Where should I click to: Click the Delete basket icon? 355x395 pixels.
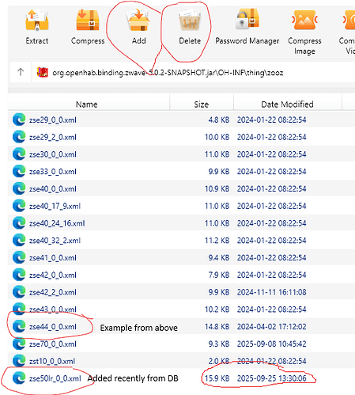pos(190,21)
